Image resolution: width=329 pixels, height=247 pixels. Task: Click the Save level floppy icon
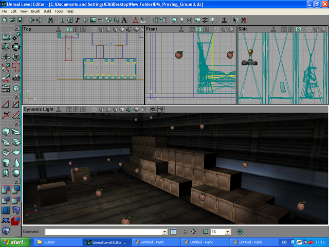tap(20, 20)
